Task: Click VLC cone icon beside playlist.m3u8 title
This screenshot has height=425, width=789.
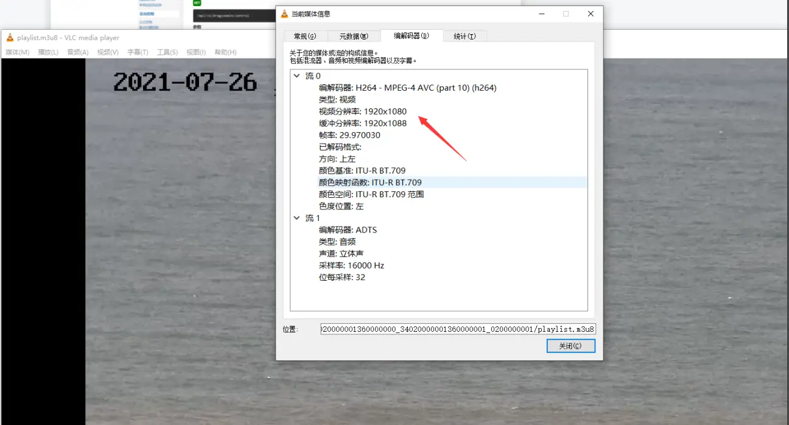Action: click(10, 38)
